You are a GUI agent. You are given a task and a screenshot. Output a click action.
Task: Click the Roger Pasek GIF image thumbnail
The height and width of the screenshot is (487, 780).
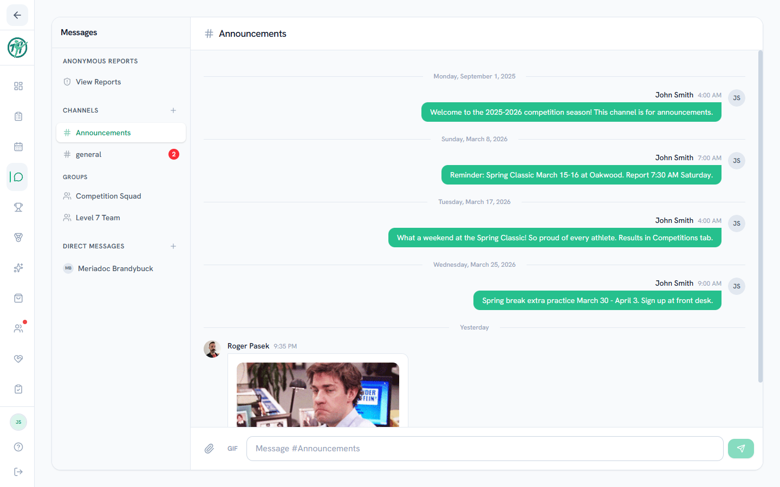[x=318, y=394]
